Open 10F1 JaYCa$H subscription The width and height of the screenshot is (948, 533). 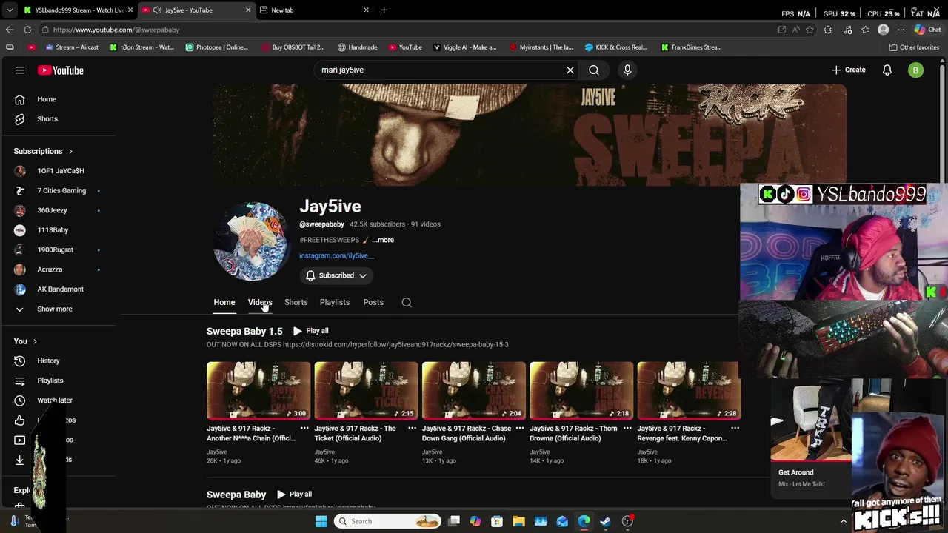(59, 171)
